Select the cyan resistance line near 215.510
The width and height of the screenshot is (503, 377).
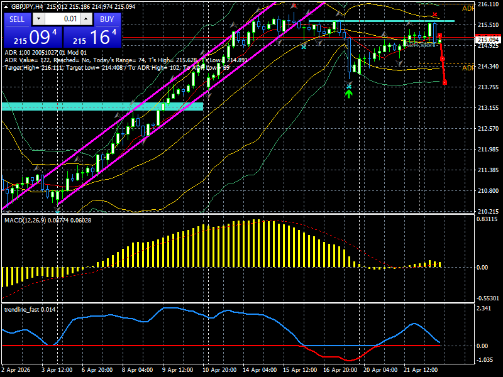click(382, 21)
